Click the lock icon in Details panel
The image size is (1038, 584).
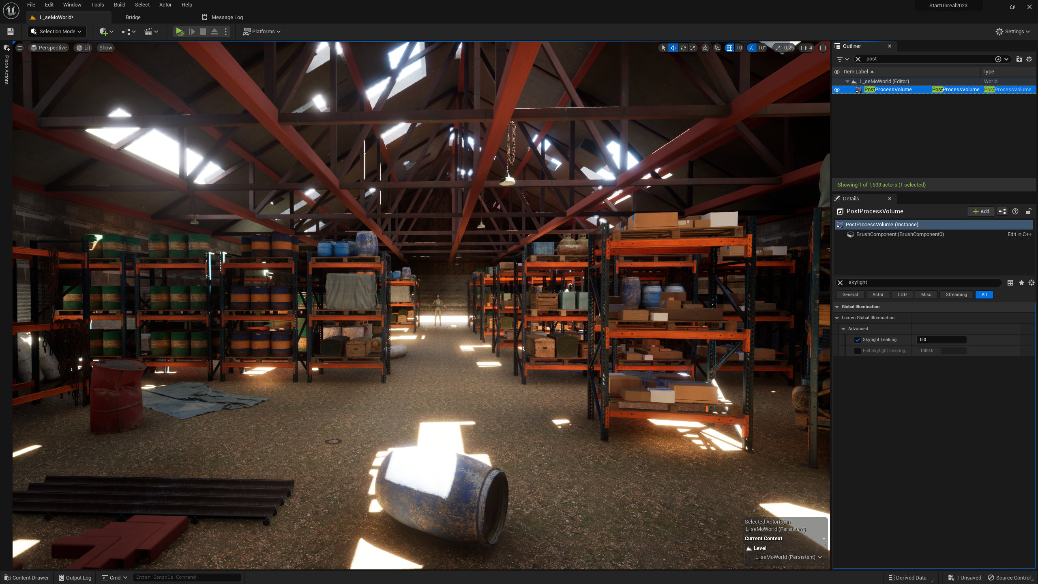pyautogui.click(x=1028, y=211)
